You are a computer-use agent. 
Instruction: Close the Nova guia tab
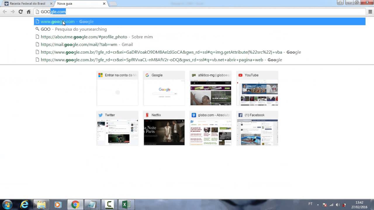point(104,3)
